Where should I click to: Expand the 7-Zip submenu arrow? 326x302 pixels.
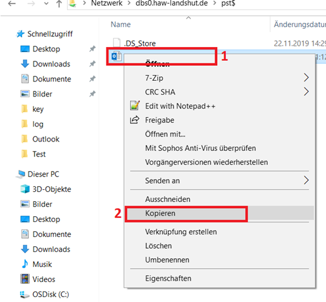[x=306, y=78]
